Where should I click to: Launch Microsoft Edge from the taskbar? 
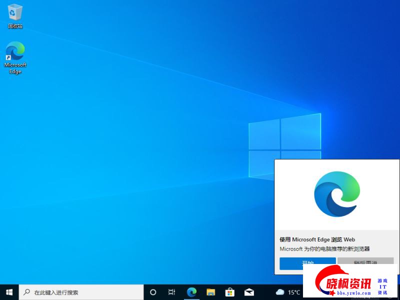pyautogui.click(x=191, y=292)
